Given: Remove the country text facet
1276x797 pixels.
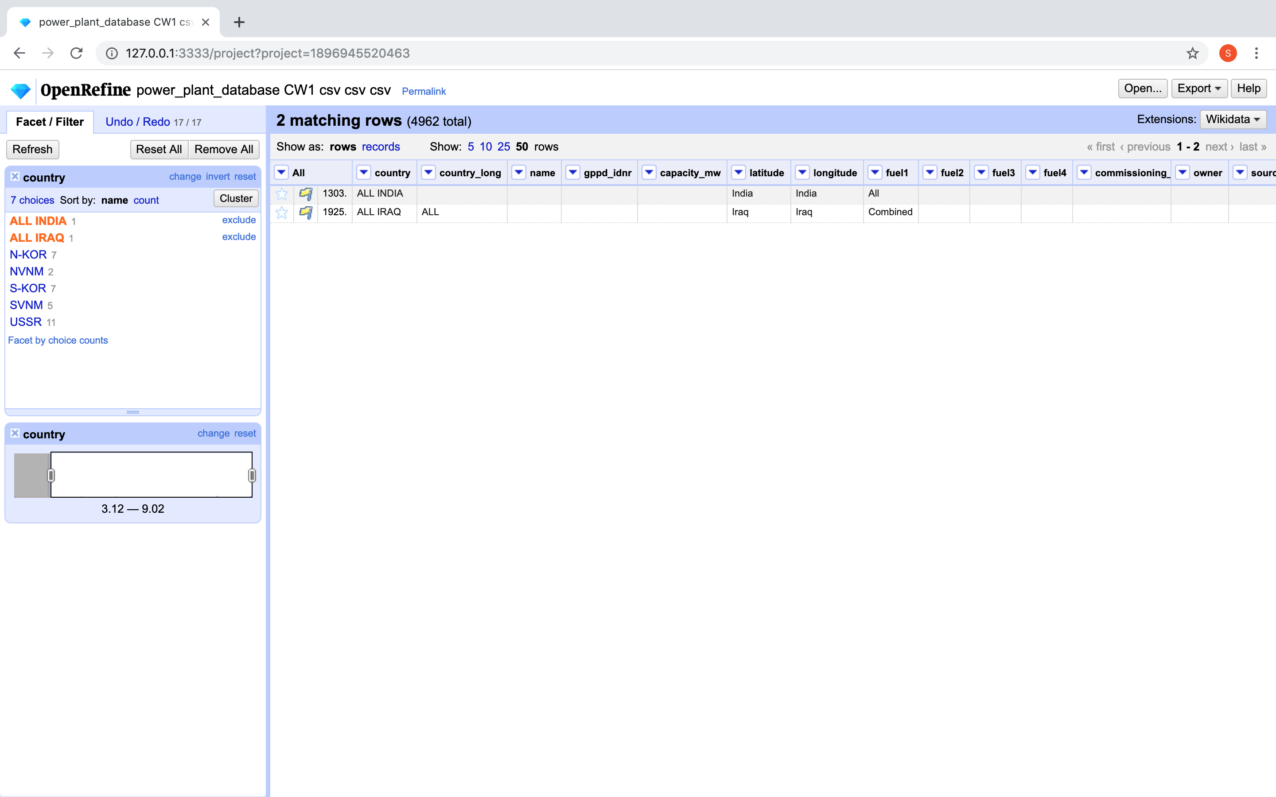Looking at the screenshot, I should tap(15, 177).
